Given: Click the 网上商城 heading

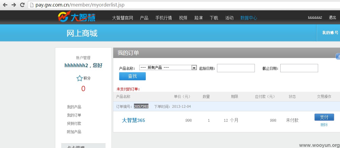Looking at the screenshot, I should (x=82, y=33).
